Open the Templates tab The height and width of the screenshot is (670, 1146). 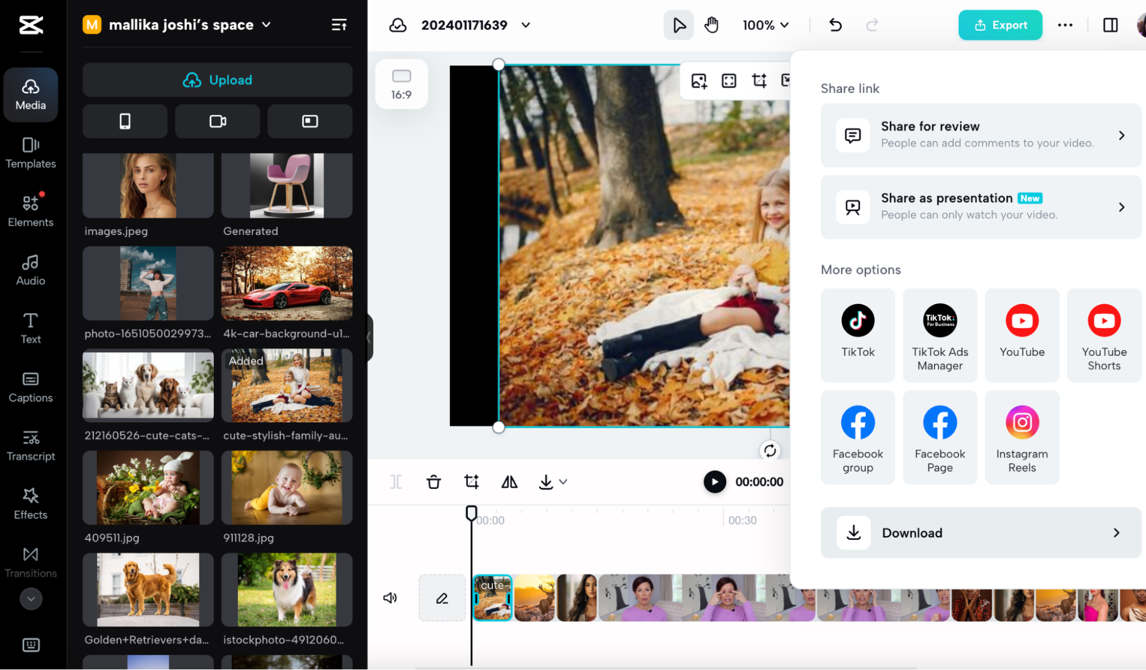tap(30, 152)
